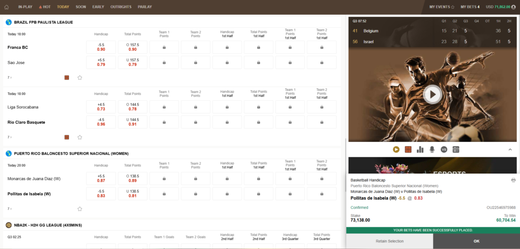This screenshot has height=249, width=520.
Task: Expand 7 more markets for Franca BC match
Action: (10, 78)
